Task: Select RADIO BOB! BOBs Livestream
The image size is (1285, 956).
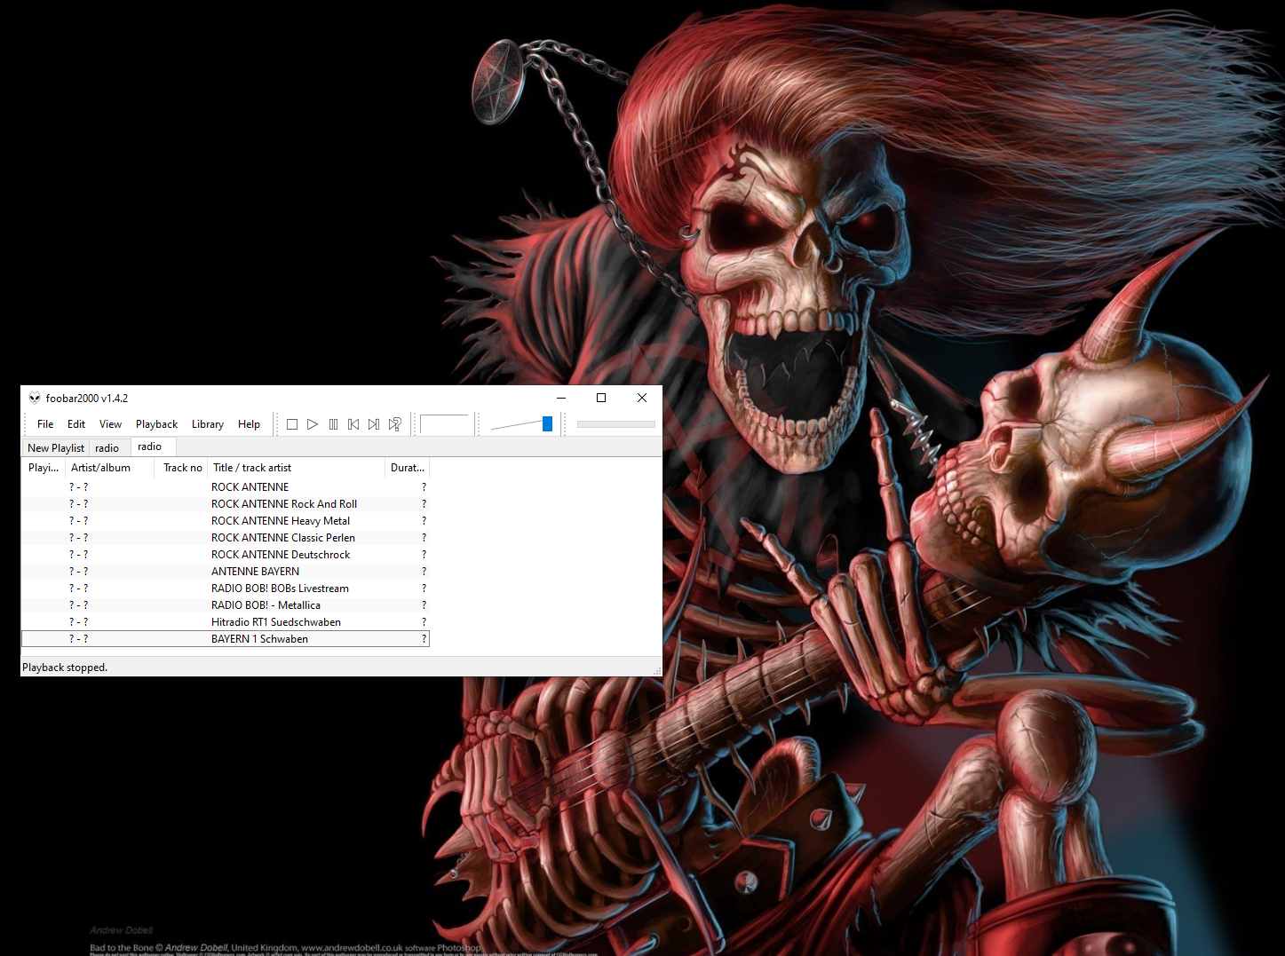Action: point(226,589)
